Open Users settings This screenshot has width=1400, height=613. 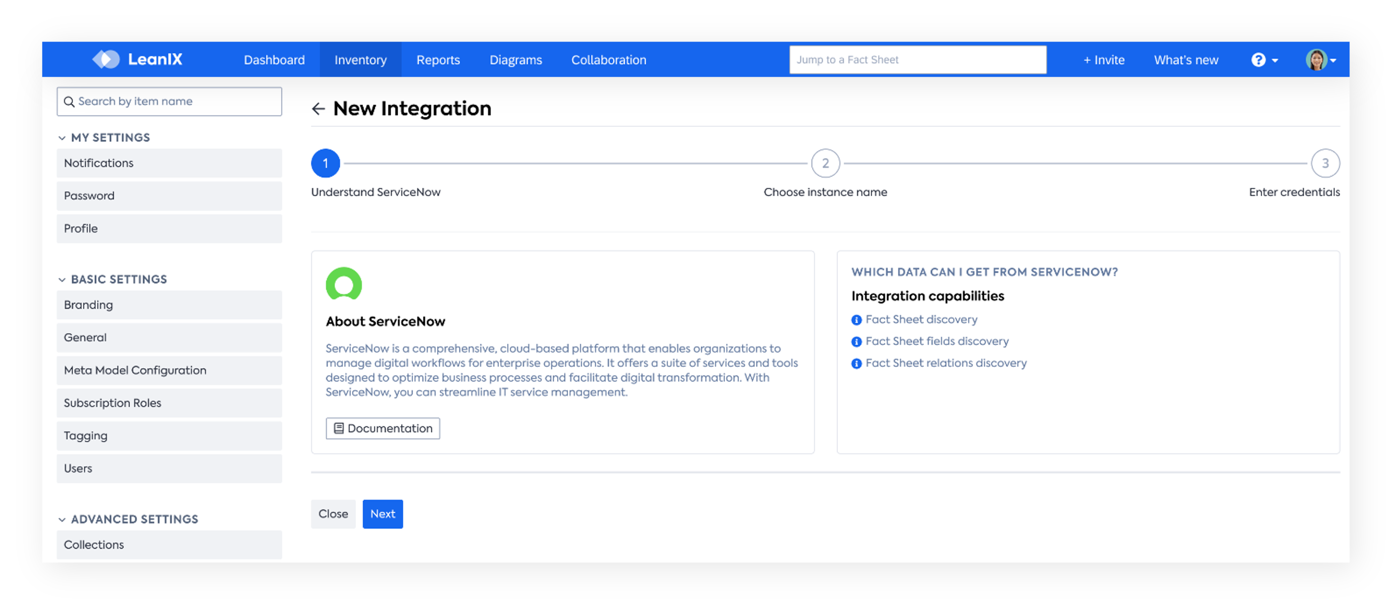[x=169, y=468]
